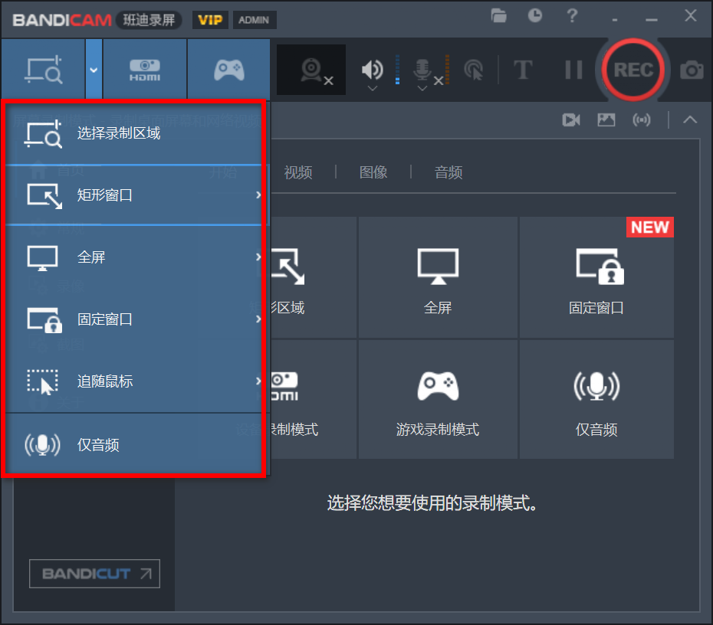Click the VIP badge
Image resolution: width=713 pixels, height=625 pixels.
tap(210, 20)
